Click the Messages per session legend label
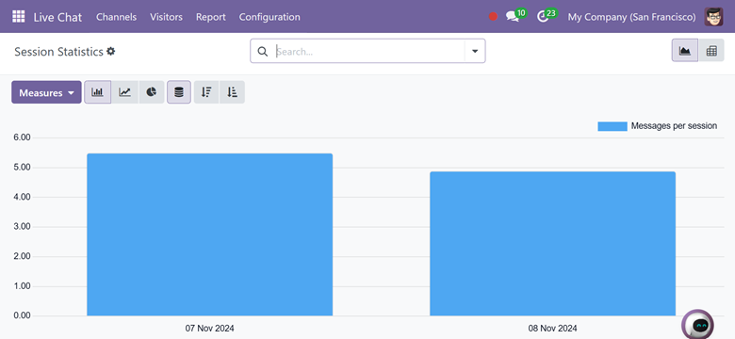 674,126
